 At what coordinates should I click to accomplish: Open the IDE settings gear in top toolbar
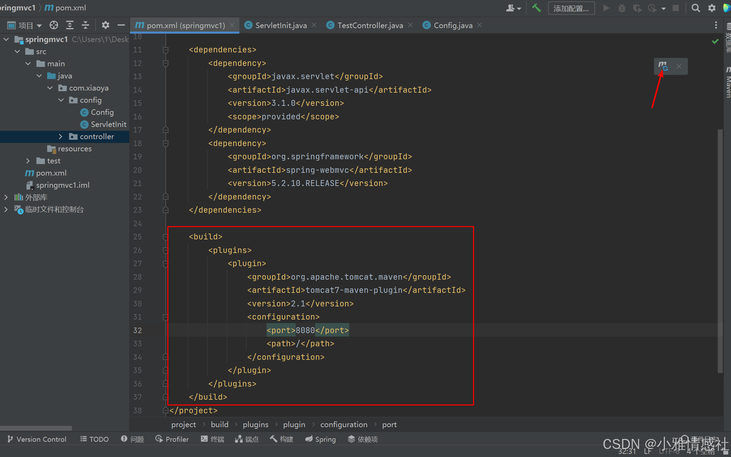click(x=712, y=8)
